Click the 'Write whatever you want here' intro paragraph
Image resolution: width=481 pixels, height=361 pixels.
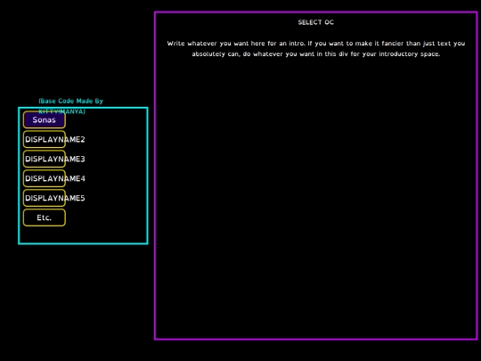point(316,48)
